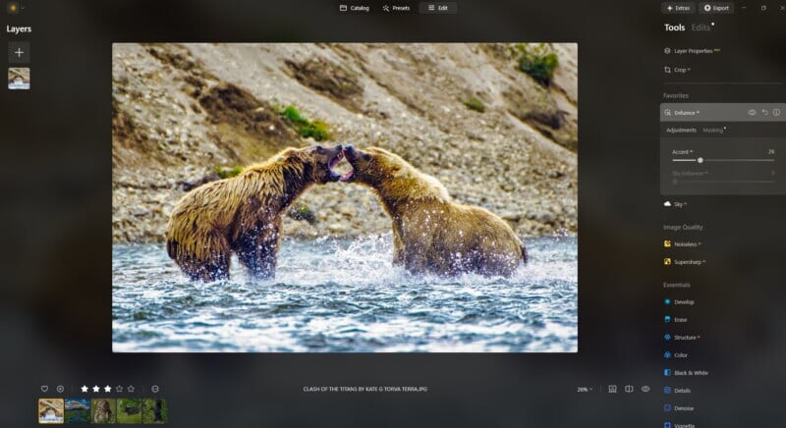Open the zoom level dropdown

point(585,390)
